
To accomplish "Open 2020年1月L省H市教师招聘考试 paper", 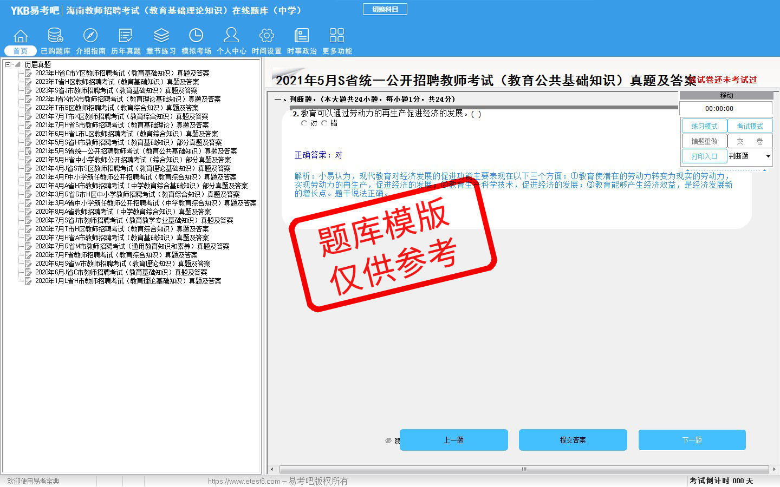I will (128, 281).
